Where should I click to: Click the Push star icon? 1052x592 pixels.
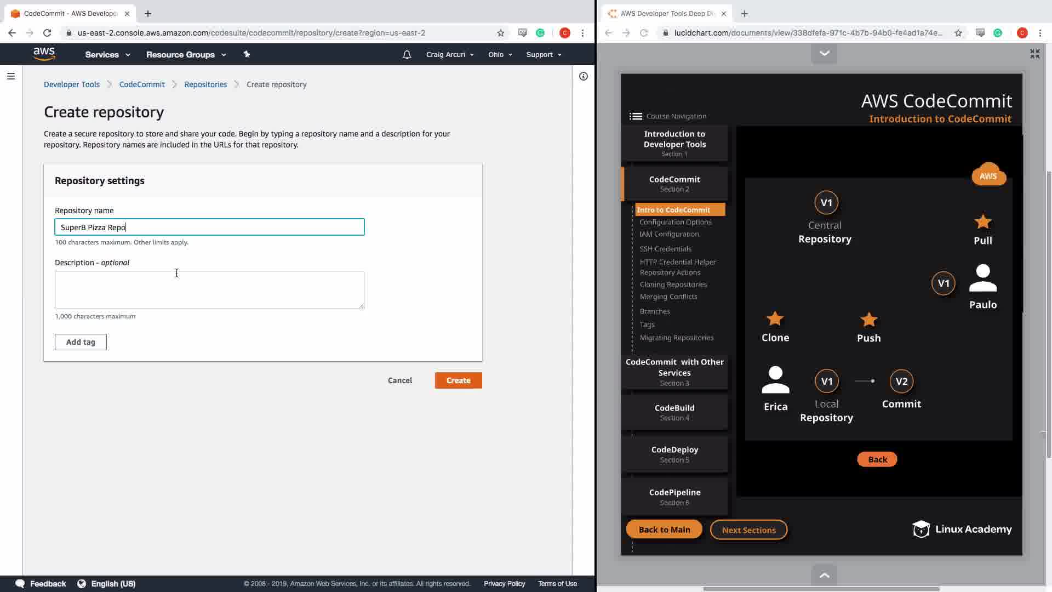(868, 320)
